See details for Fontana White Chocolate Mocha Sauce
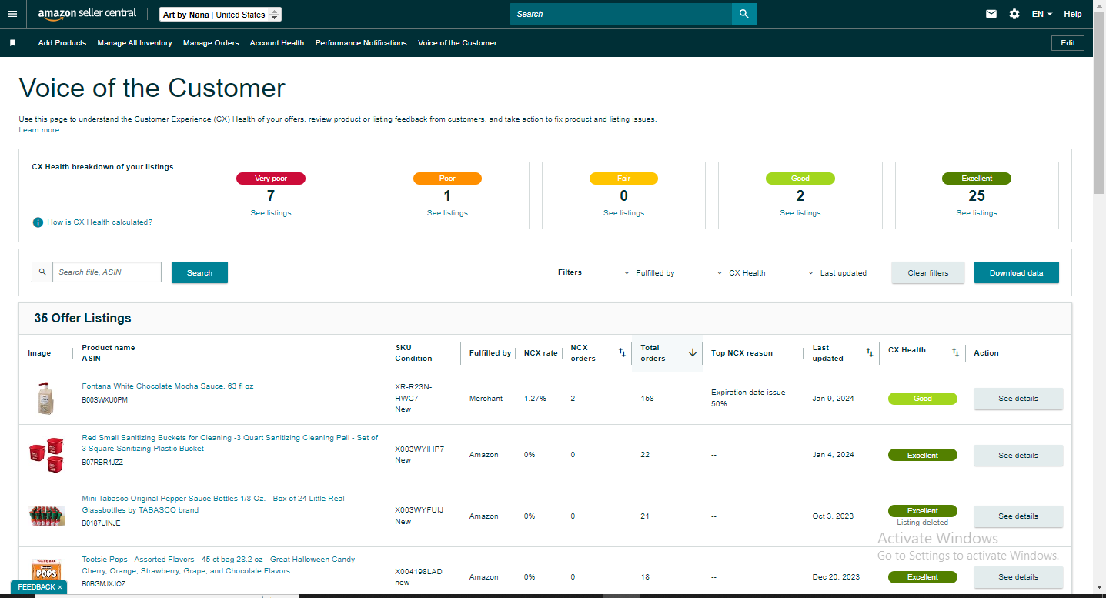The image size is (1106, 598). click(x=1018, y=399)
